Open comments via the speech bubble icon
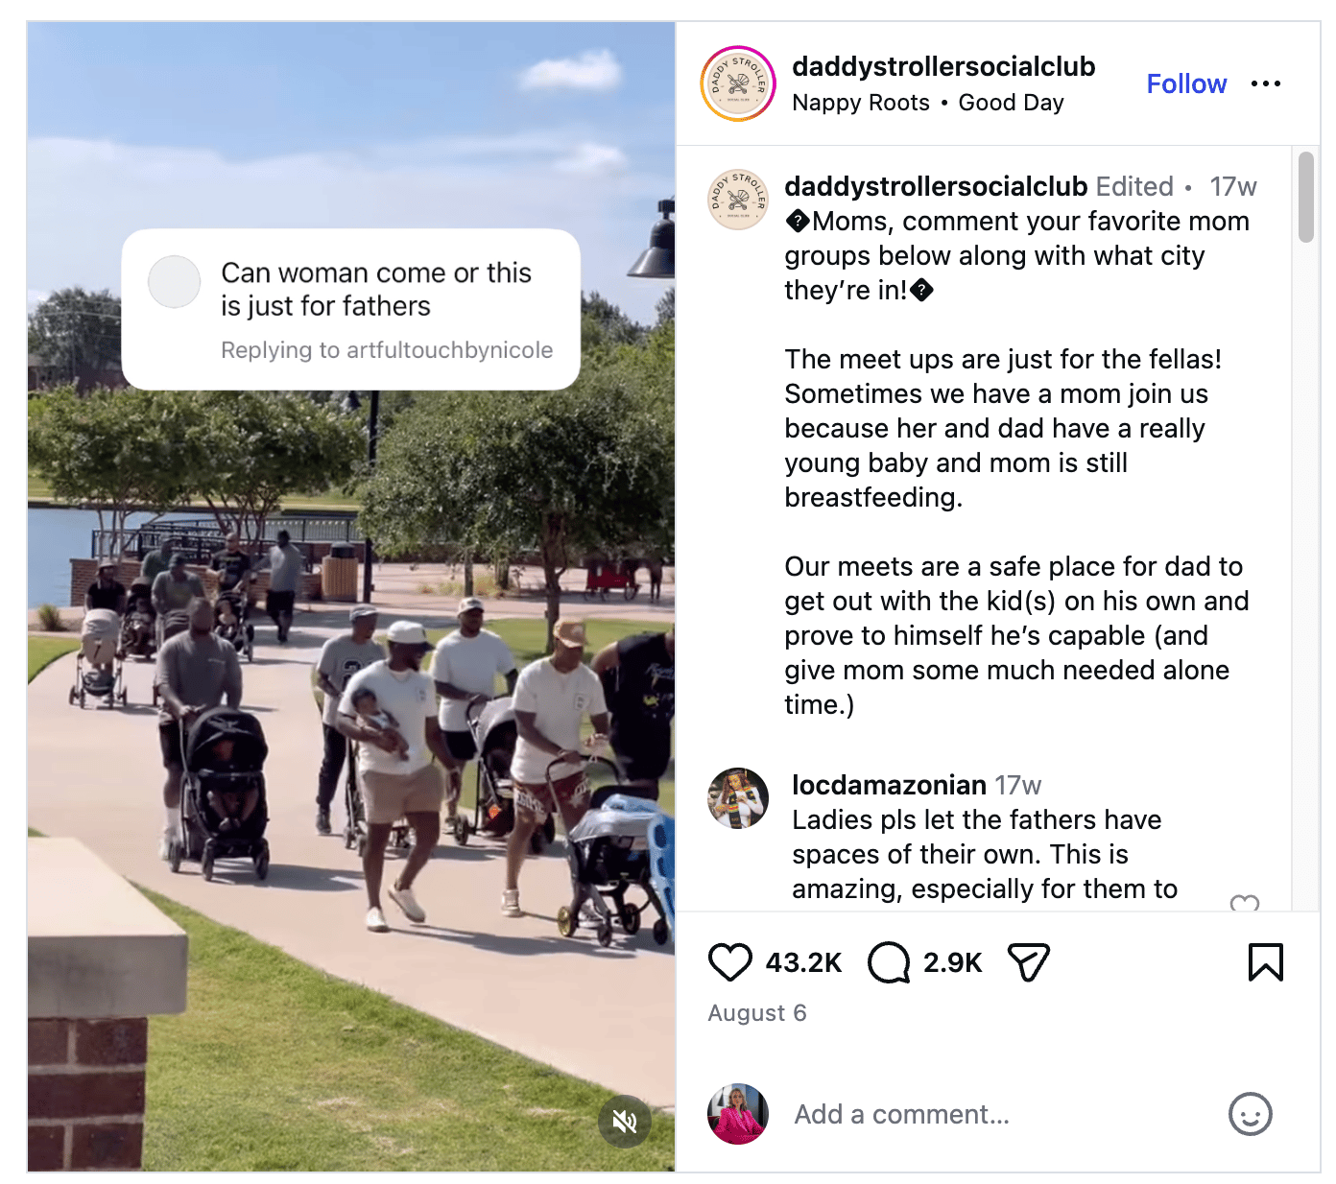 click(889, 962)
